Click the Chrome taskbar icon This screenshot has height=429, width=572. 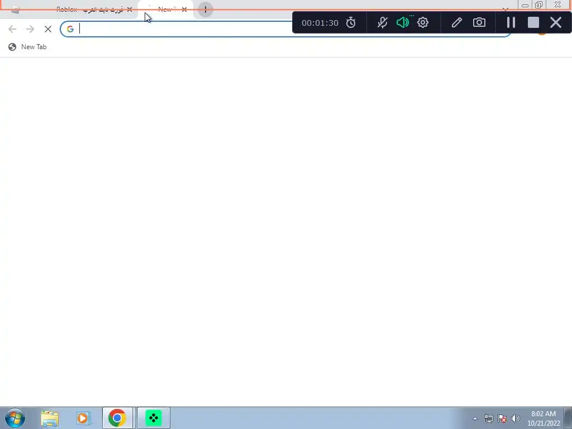117,418
